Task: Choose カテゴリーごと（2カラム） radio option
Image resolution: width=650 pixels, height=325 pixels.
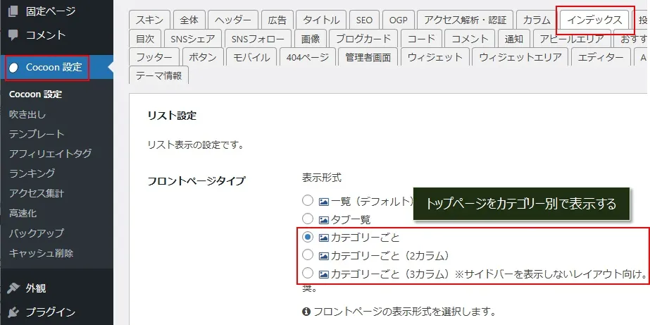Action: pyautogui.click(x=307, y=255)
